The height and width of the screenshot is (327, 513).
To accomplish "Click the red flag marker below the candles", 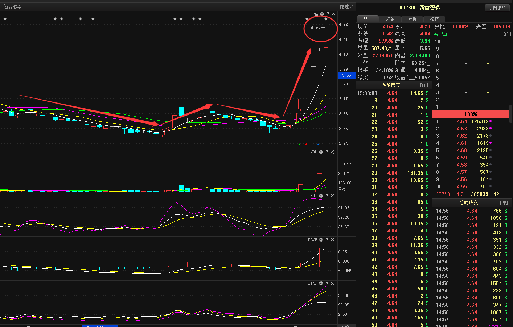I will 306,144.
